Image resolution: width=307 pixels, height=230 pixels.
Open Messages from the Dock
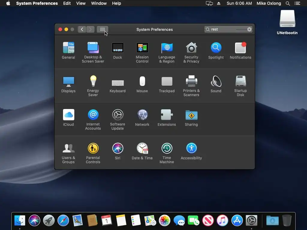[179, 220]
